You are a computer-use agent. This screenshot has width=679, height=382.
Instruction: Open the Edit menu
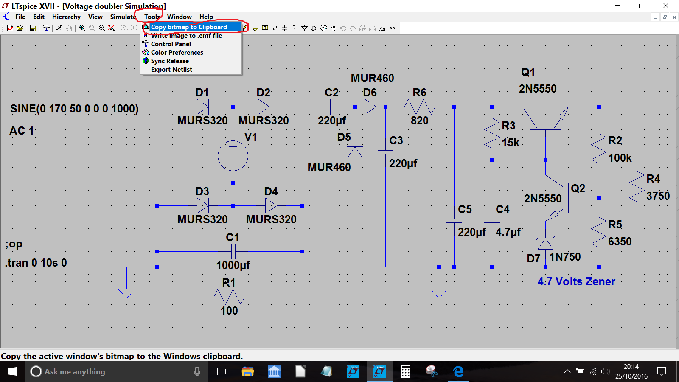tap(39, 17)
